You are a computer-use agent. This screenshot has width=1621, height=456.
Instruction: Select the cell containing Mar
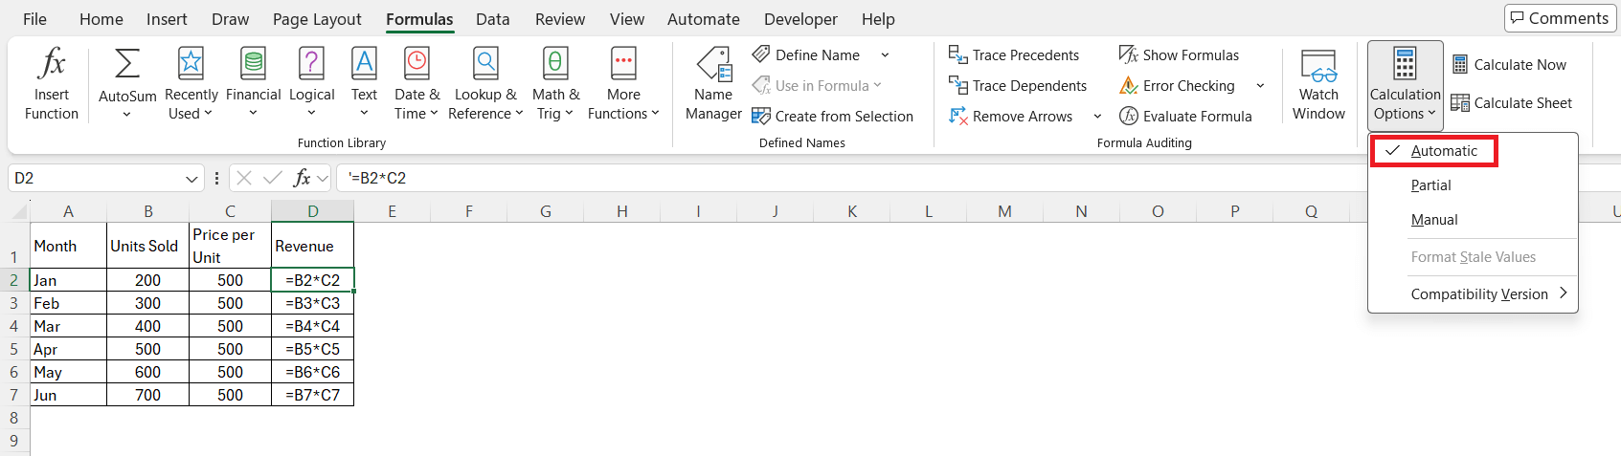(68, 326)
